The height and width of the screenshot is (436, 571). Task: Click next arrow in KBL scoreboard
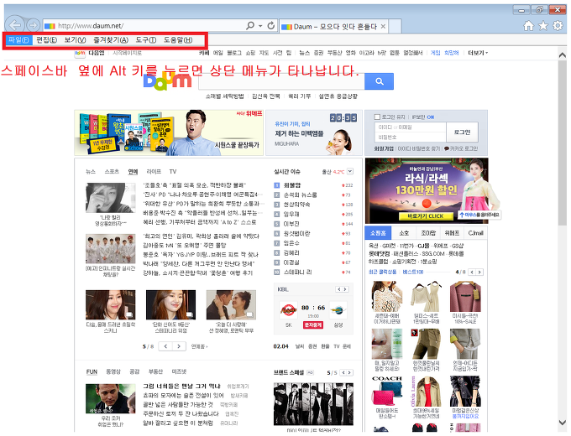tap(345, 289)
